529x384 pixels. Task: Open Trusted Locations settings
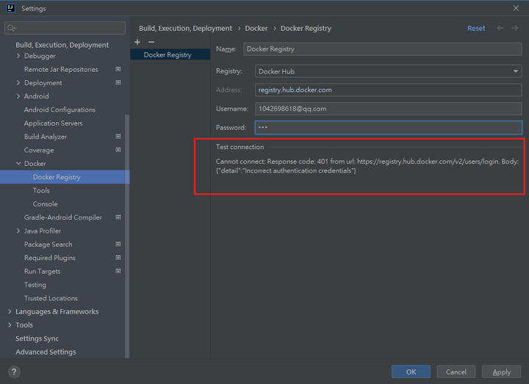point(51,298)
